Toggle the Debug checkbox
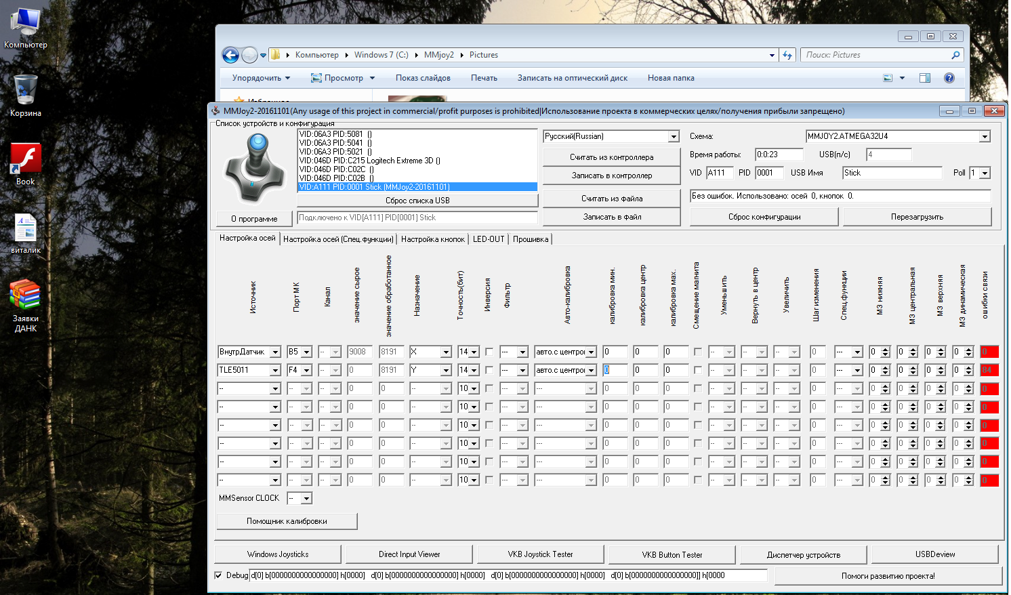Image resolution: width=1011 pixels, height=595 pixels. tap(218, 575)
